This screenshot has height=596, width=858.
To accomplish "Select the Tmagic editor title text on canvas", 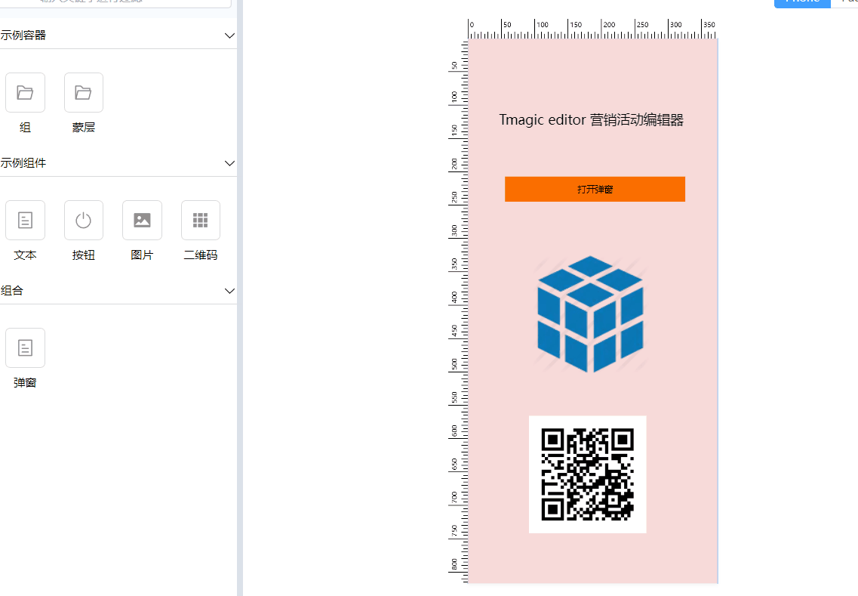I will (x=592, y=119).
